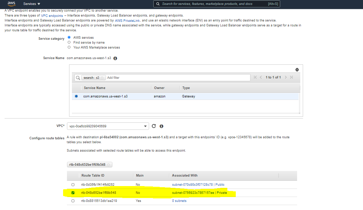Select com.amazonaws.us-west-1.s3 service radio button
This screenshot has height=210, width=363.
click(x=76, y=96)
